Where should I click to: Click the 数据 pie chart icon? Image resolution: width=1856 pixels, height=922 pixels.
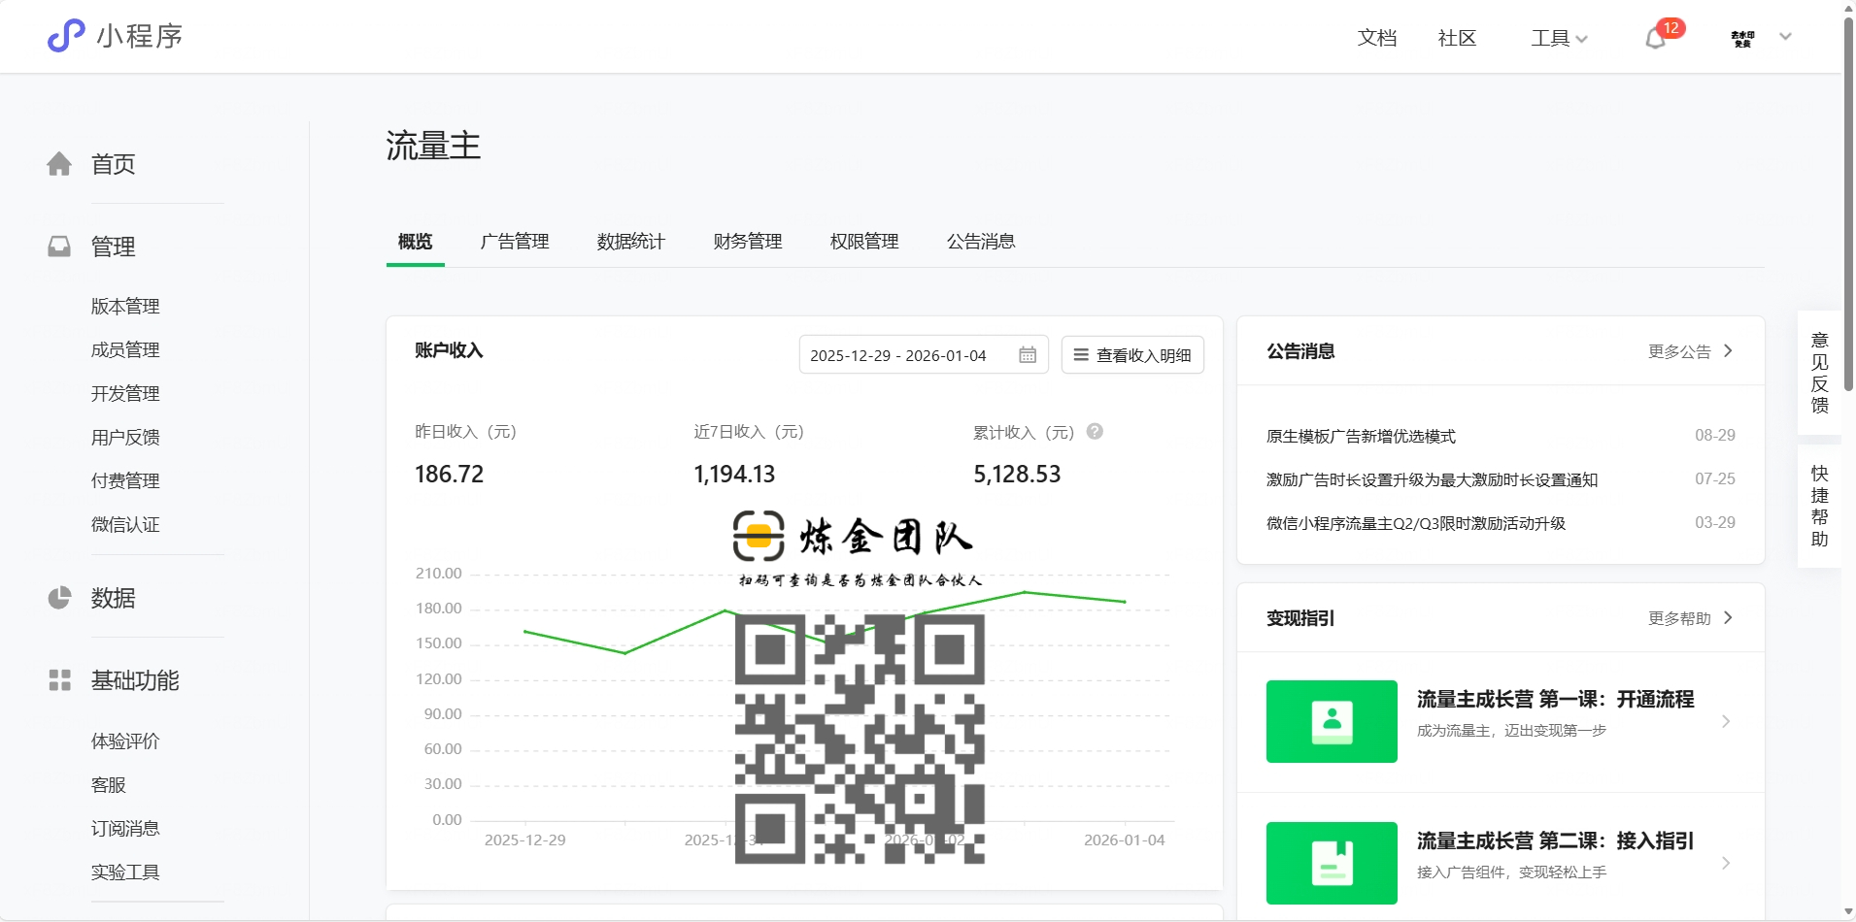pos(59,598)
